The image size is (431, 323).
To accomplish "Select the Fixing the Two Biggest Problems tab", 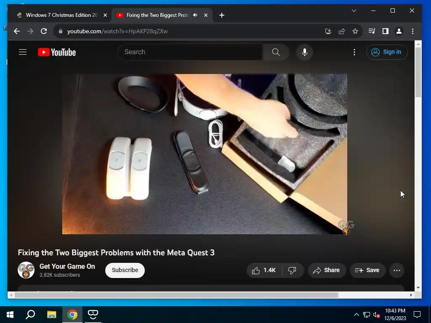I will tap(157, 15).
